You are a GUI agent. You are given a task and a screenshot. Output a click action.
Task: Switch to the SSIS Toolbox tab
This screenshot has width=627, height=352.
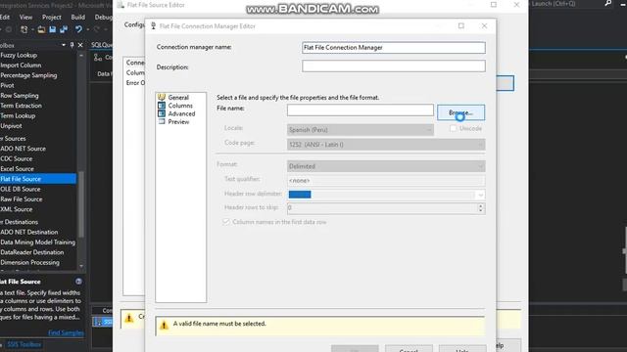tap(24, 344)
